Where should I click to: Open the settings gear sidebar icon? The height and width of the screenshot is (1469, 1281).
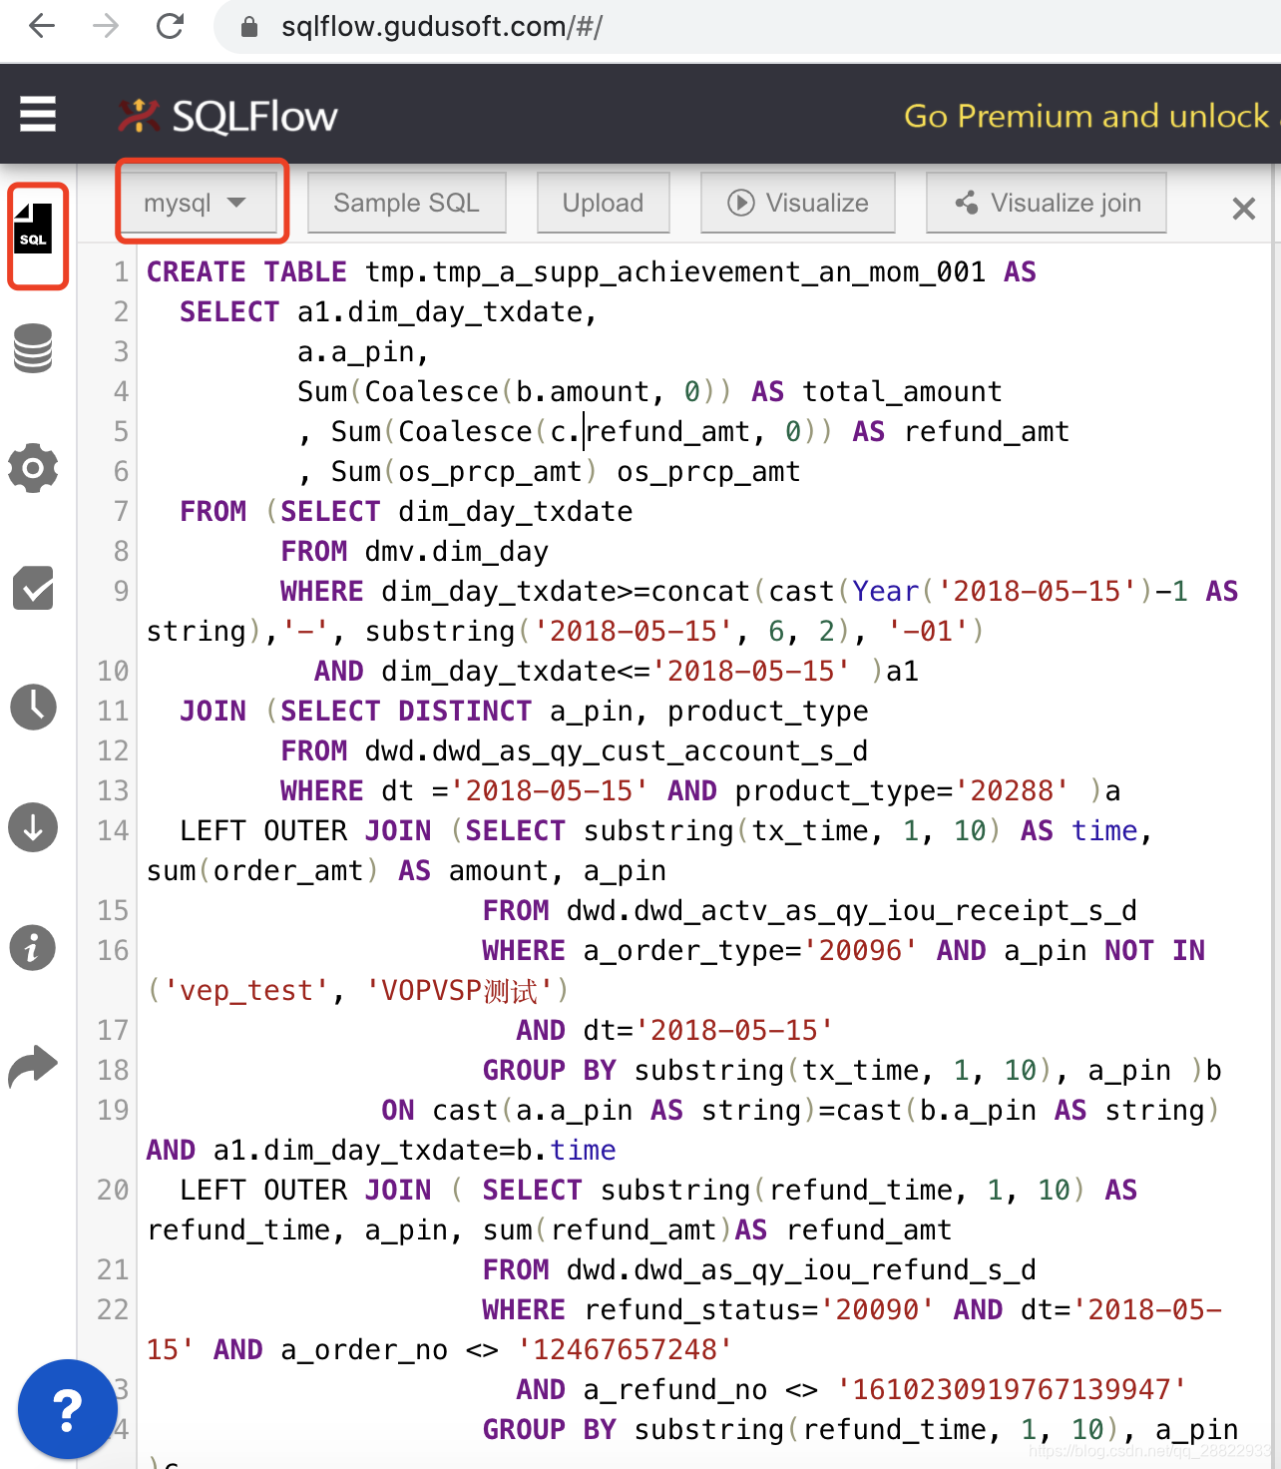(33, 468)
